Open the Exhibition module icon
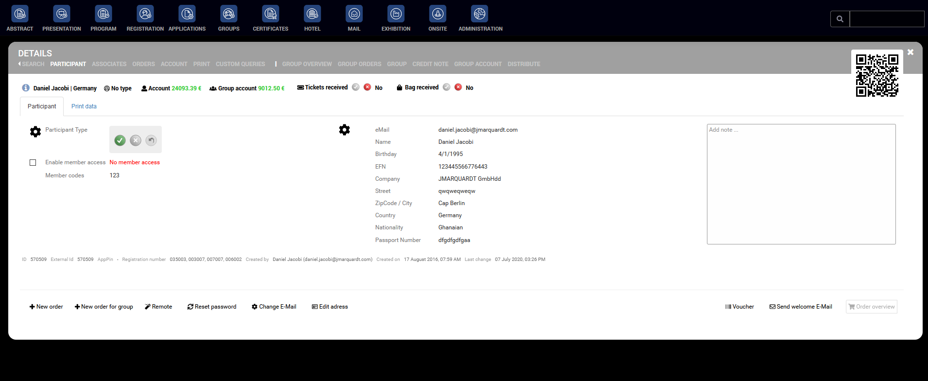This screenshot has height=381, width=928. tap(396, 14)
